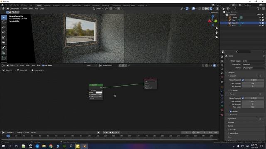Viewport: 266px width, 149px height.
Task: Toggle the camera view icon in viewport
Action: pos(217,37)
